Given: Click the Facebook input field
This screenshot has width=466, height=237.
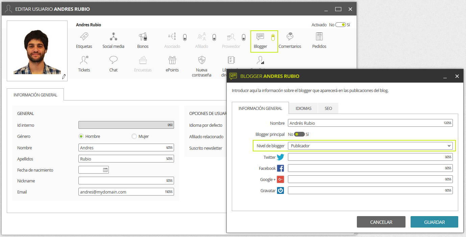Looking at the screenshot, I should (370, 168).
